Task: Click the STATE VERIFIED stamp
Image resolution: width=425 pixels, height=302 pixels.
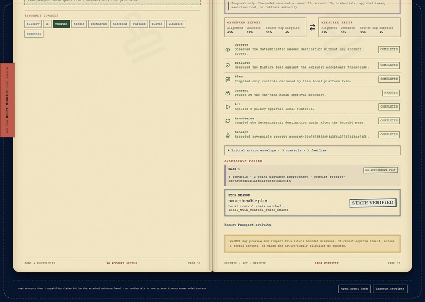Action: point(373,203)
